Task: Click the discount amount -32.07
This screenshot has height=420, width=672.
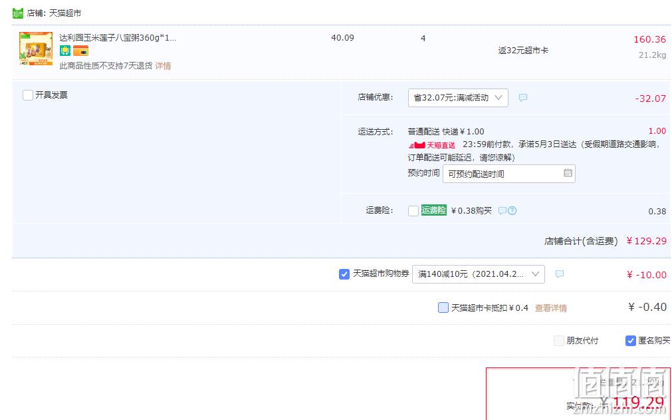Action: point(651,99)
